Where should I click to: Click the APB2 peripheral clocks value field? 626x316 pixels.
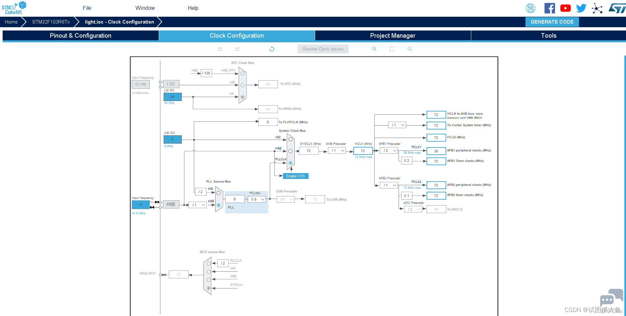click(436, 185)
